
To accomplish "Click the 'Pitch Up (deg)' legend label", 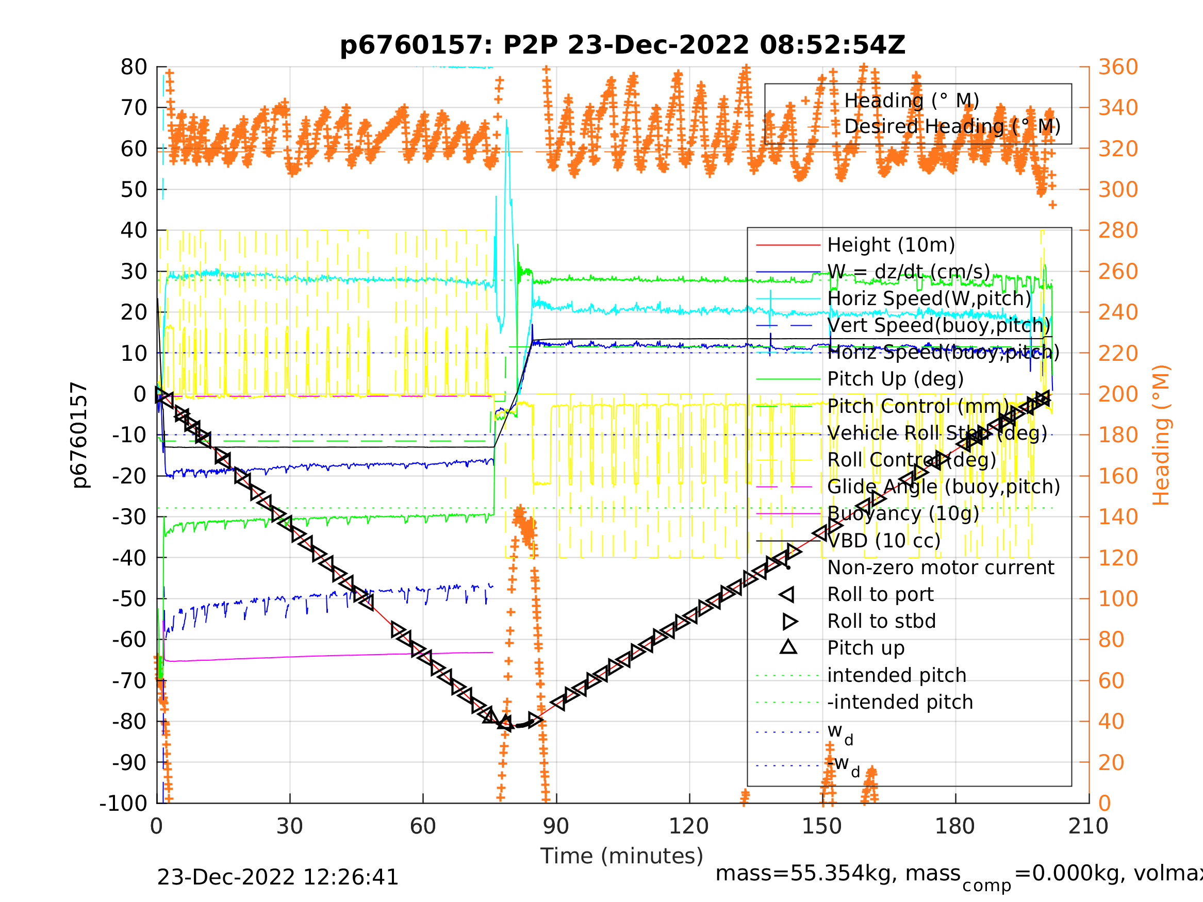I will [895, 379].
